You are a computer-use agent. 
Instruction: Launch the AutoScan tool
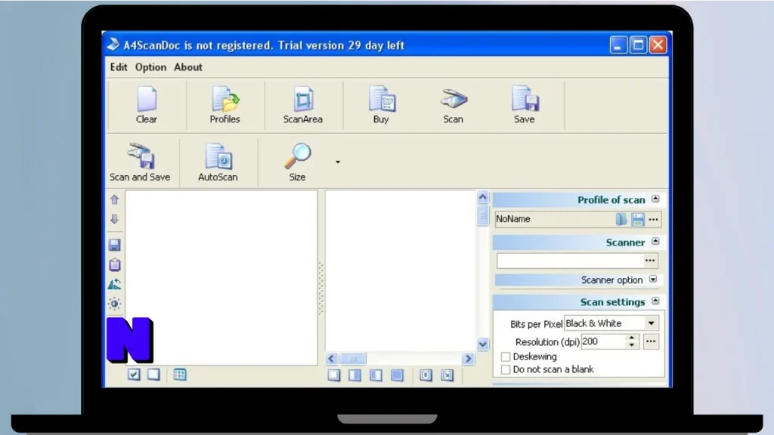coord(218,162)
